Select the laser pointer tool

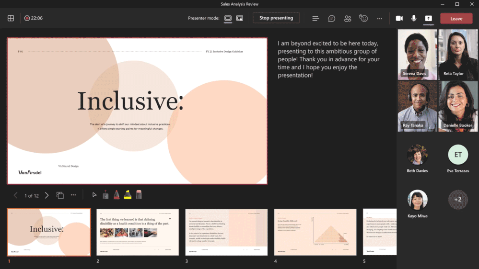tap(105, 195)
